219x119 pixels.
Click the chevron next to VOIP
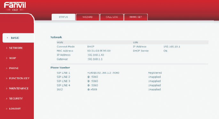[7, 58]
